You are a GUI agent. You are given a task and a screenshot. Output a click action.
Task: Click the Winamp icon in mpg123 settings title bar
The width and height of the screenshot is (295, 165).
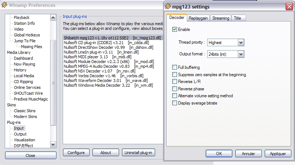168,7
